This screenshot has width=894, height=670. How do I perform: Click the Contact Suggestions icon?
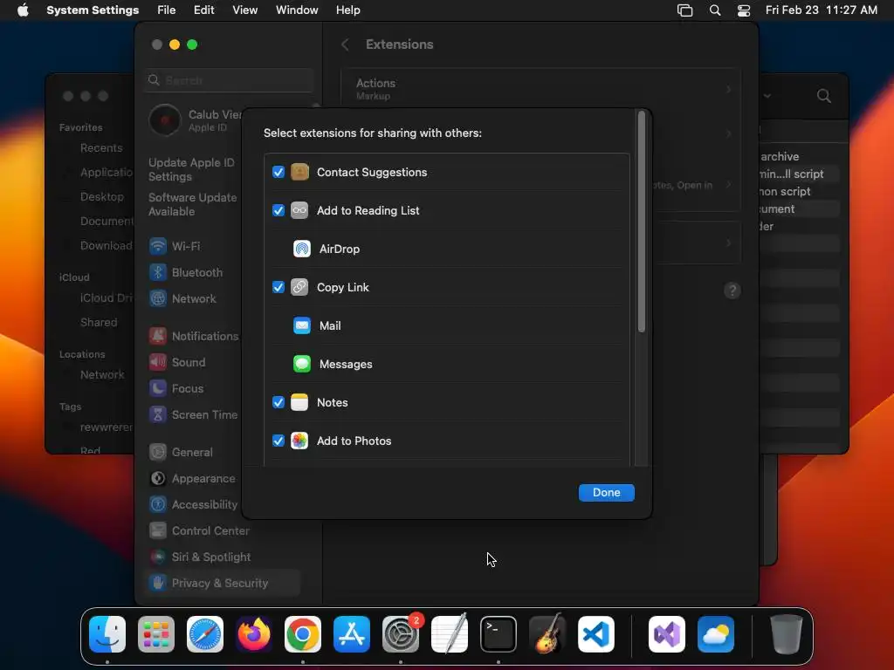[x=299, y=172]
